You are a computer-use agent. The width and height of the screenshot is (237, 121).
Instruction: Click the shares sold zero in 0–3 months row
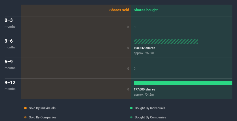pos(128,27)
